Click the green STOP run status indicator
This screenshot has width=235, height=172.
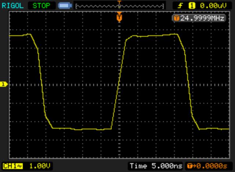click(41, 6)
